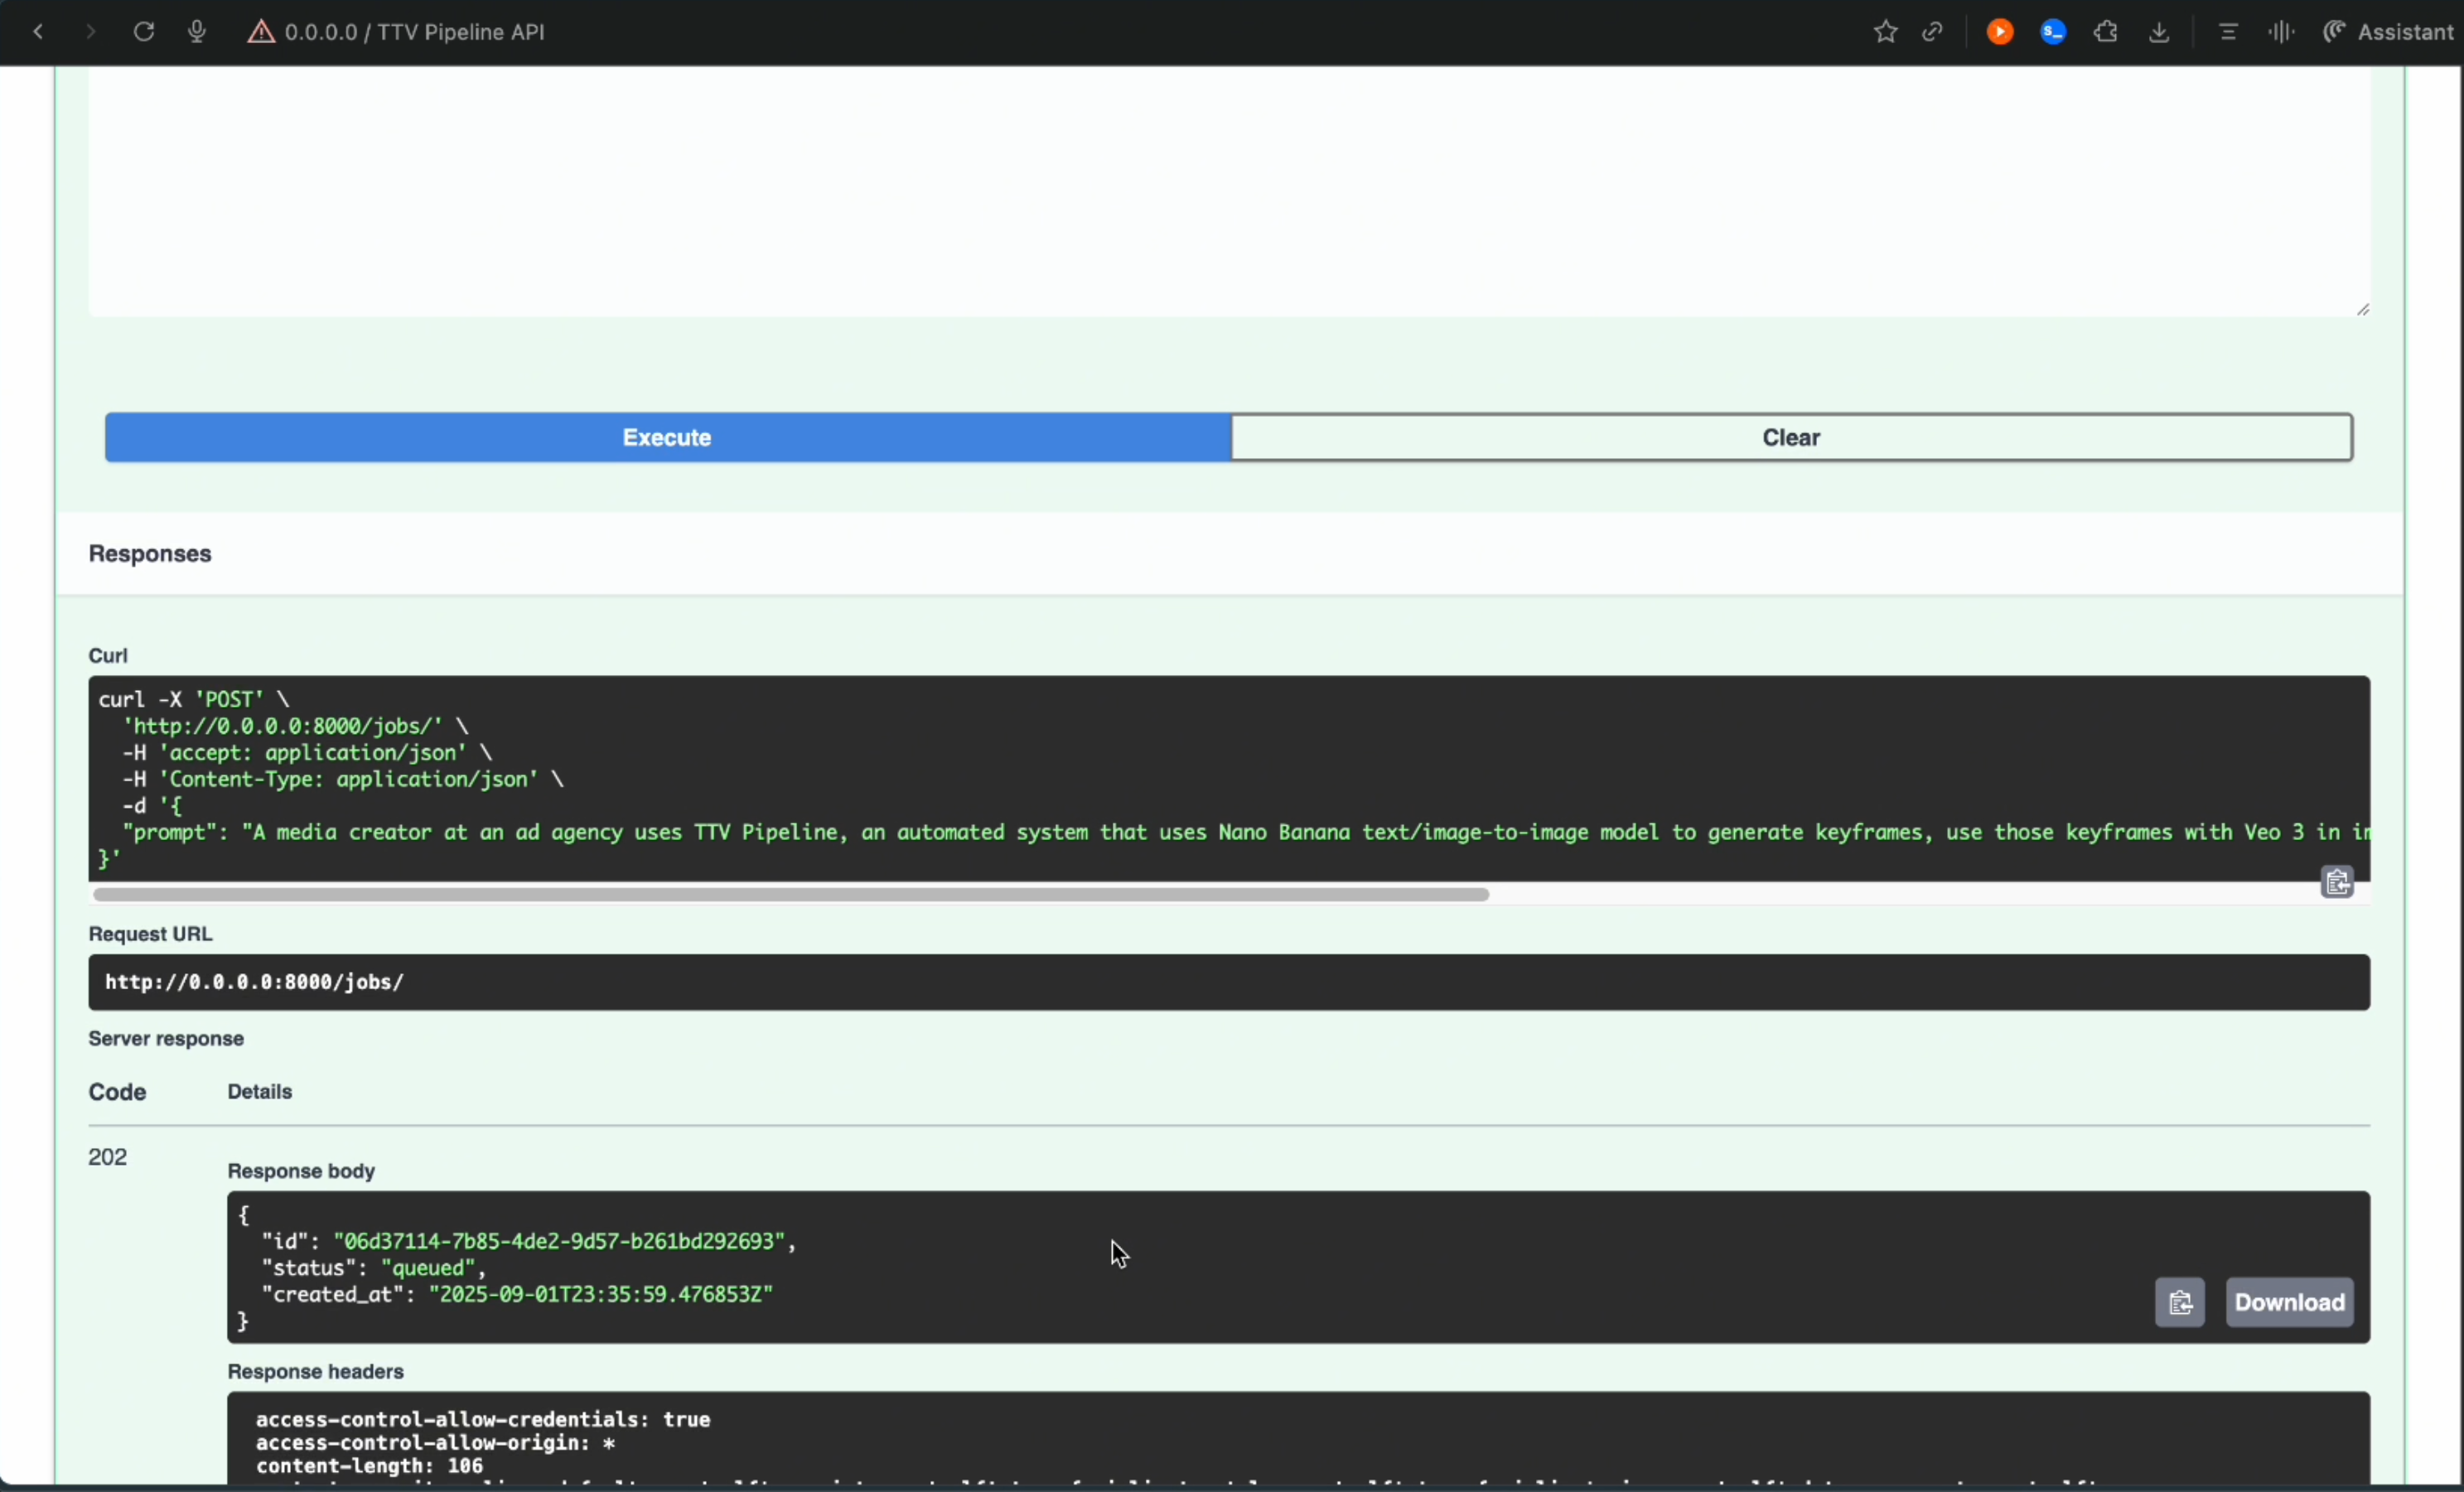Click the copy link icon
Viewport: 2464px width, 1492px height.
[1932, 32]
